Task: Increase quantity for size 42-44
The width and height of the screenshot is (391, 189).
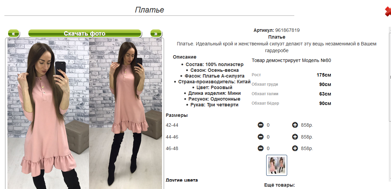Action: click(x=295, y=125)
